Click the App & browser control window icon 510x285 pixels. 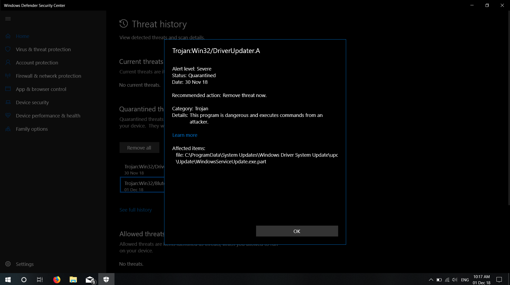[x=8, y=89]
